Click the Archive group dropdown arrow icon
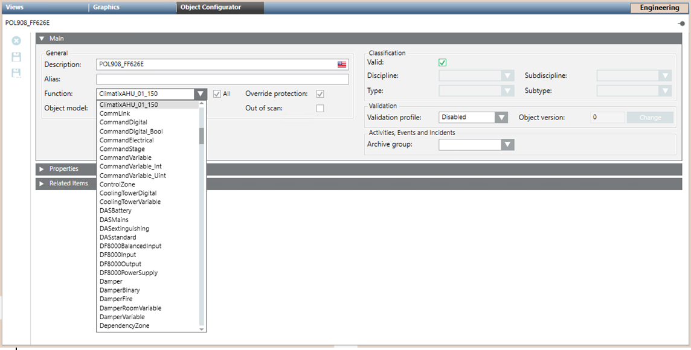691x350 pixels. click(507, 144)
